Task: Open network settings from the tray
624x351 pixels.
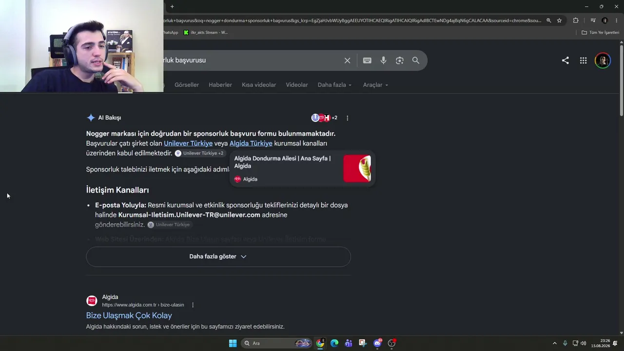Action: (x=575, y=343)
